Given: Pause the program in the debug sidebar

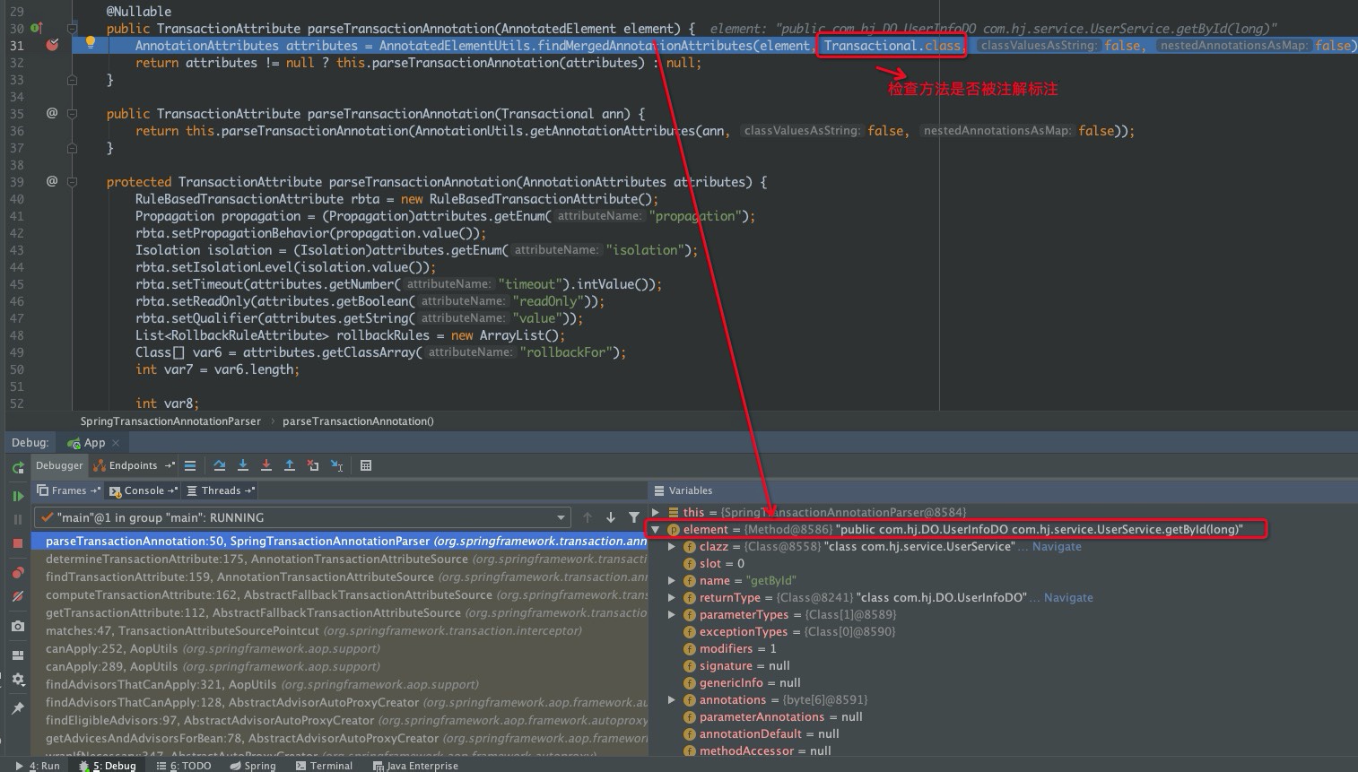Looking at the screenshot, I should coord(18,519).
